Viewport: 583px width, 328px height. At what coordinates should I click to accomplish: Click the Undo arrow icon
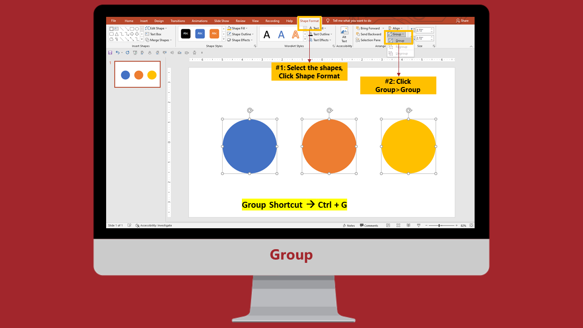(118, 52)
